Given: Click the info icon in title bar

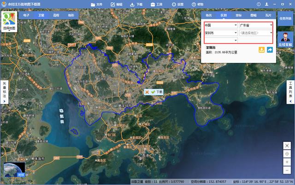Looking at the screenshot, I should point(260,4).
